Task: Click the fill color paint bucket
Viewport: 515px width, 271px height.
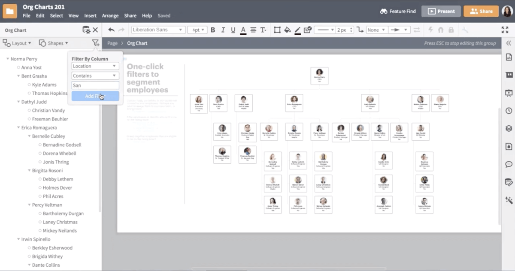Action: (x=288, y=30)
